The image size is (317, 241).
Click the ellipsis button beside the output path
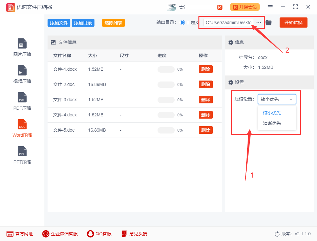[259, 23]
